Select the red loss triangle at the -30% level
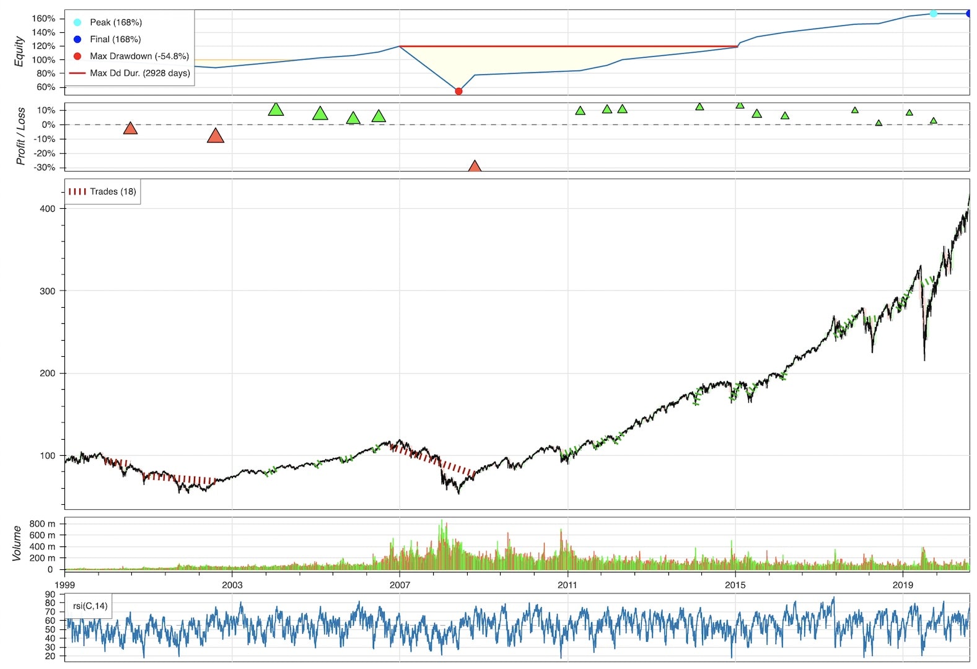The width and height of the screenshot is (977, 669). [x=475, y=166]
